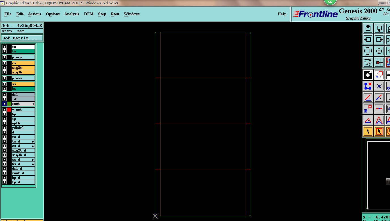Click the hand marker on ts.d layer
The image size is (390, 221).
click(33, 141)
